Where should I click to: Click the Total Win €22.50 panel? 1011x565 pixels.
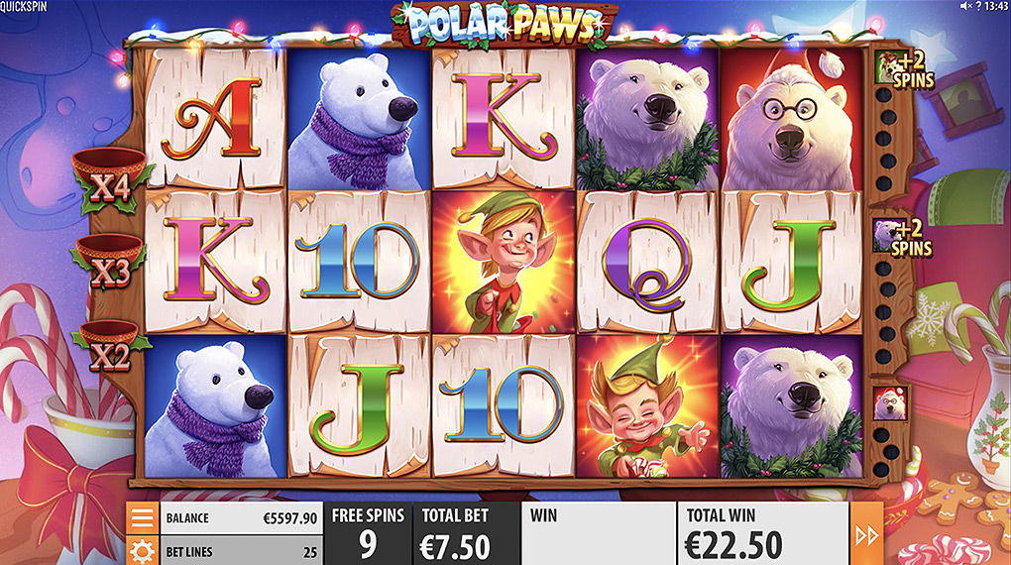(763, 534)
